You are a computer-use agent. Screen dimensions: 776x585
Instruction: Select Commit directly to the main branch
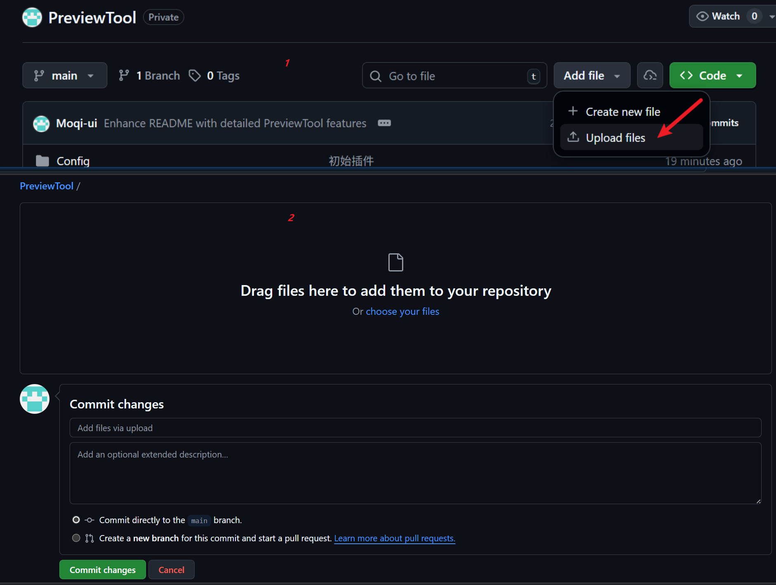(x=76, y=520)
